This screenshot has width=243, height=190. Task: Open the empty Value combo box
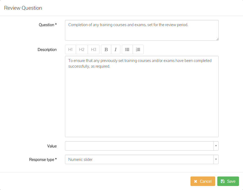coord(139,146)
